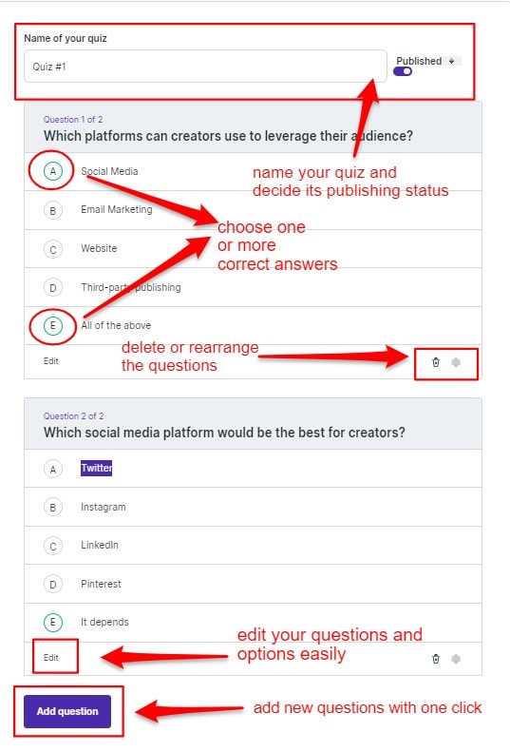Open the Published status dropdown arrow

click(x=451, y=61)
